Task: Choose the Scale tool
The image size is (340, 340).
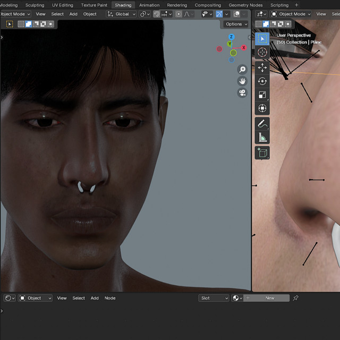Action: click(x=262, y=95)
